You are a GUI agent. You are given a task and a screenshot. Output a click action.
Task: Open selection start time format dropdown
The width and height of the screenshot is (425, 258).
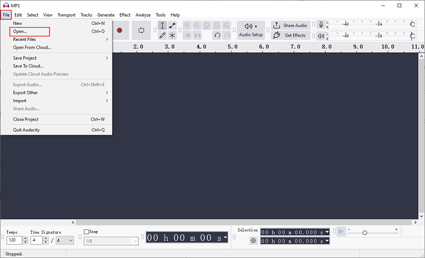(x=327, y=232)
